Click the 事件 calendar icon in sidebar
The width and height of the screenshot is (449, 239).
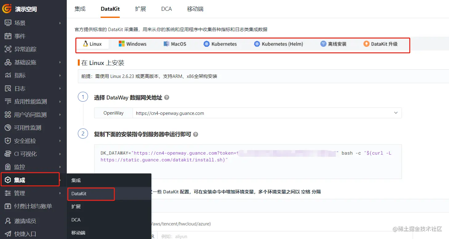pos(8,36)
